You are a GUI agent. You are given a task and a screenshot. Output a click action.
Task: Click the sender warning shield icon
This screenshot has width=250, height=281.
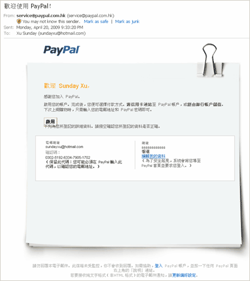[19, 21]
